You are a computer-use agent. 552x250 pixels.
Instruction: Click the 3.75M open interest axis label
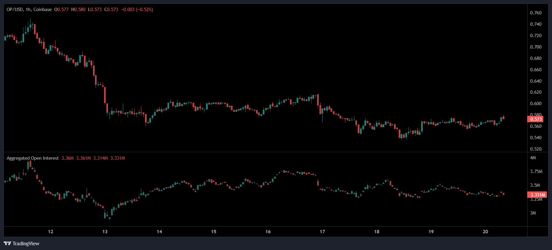[536, 171]
